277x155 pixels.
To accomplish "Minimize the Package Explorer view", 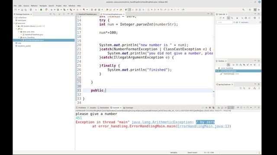I will point(68,14).
